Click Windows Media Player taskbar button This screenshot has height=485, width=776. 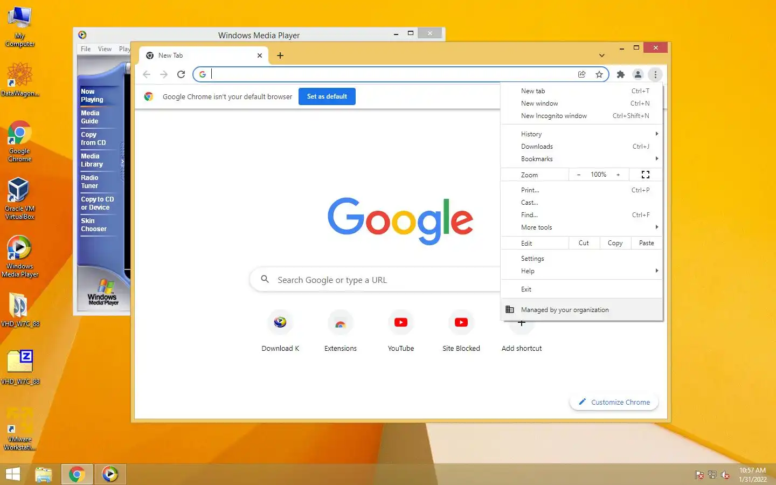click(110, 474)
